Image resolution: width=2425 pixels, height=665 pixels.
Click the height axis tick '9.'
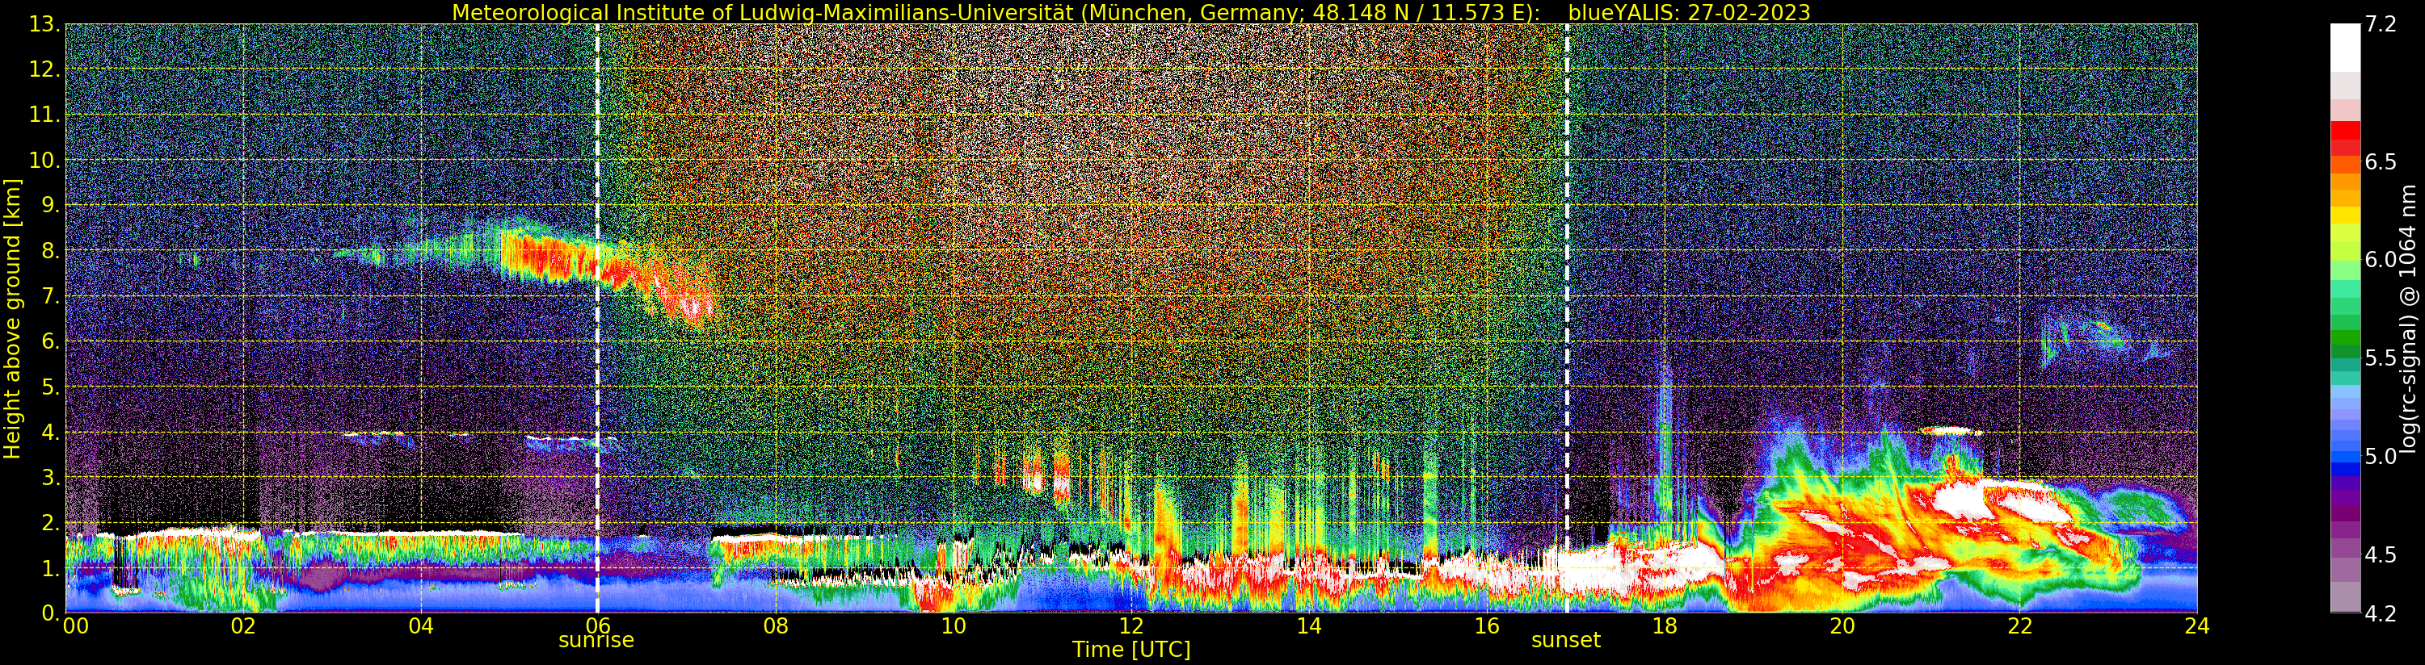point(51,205)
